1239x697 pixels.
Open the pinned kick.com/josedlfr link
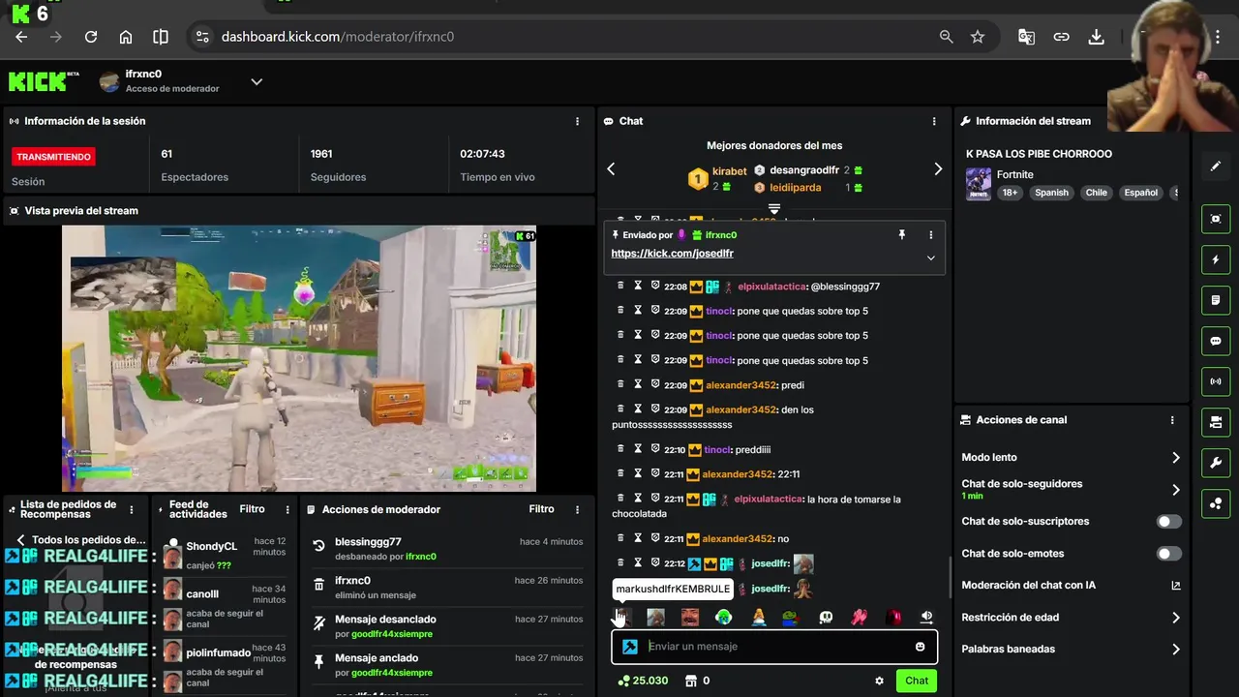[x=672, y=254]
